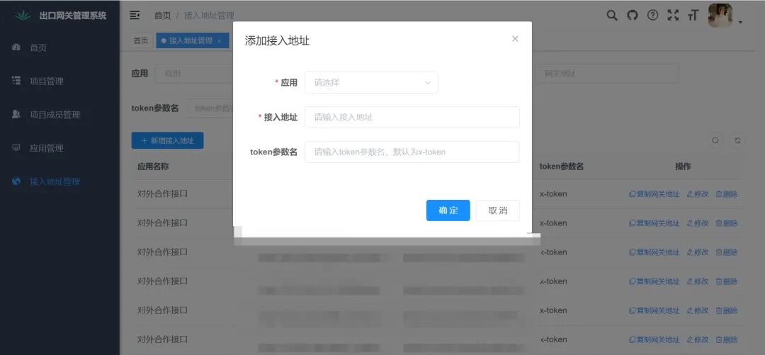765x355 pixels.
Task: Open 项目成员管理 in sidebar
Action: coord(55,115)
